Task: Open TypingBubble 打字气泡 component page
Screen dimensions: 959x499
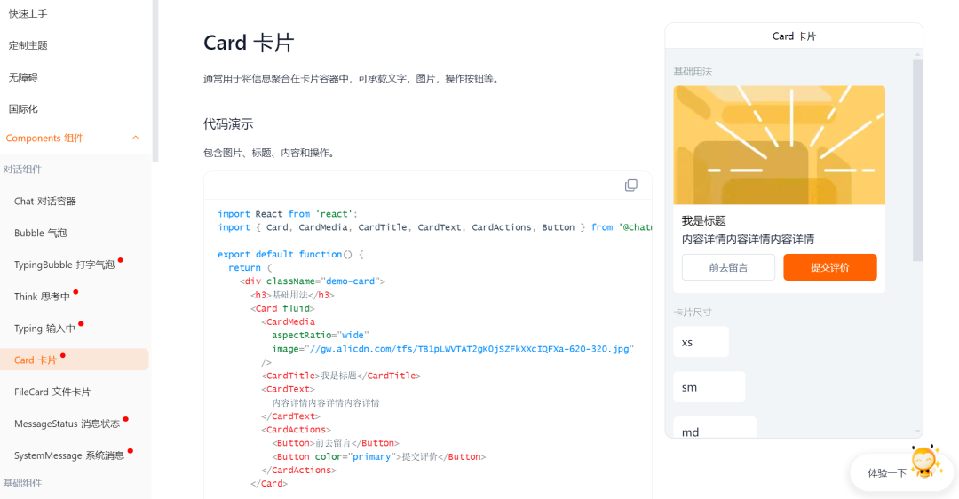Action: pyautogui.click(x=64, y=265)
